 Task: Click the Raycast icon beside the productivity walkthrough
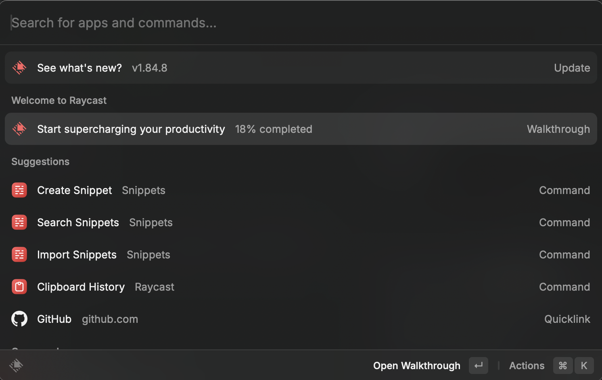tap(19, 129)
